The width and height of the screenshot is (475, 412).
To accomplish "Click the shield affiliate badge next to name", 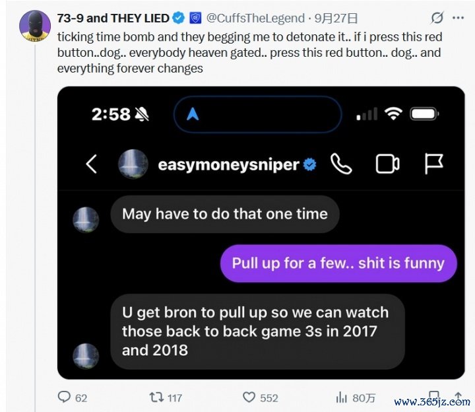I will click(195, 18).
